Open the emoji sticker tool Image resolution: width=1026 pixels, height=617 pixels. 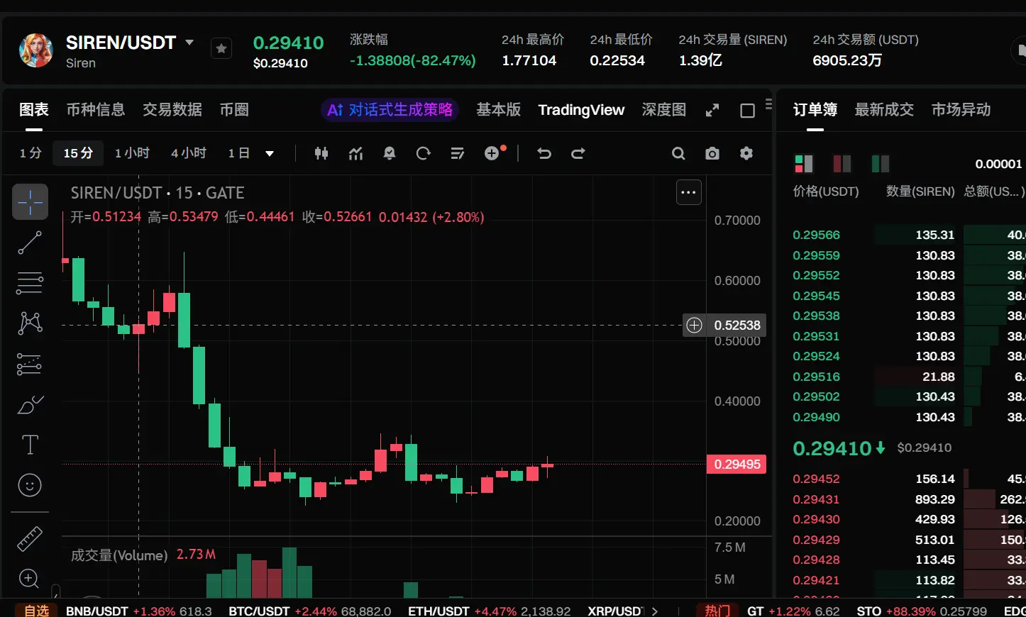pos(30,485)
